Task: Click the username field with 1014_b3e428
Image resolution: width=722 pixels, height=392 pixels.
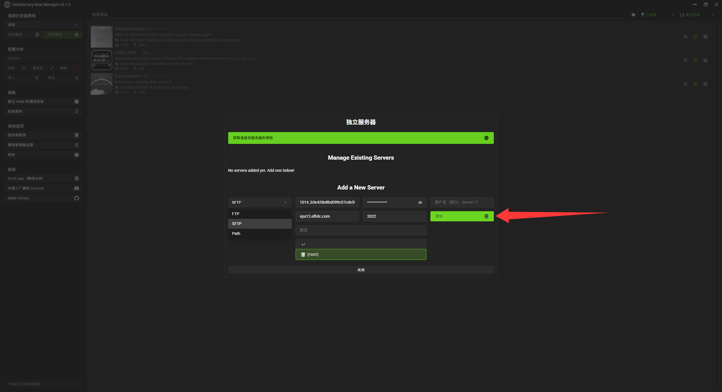Action: click(x=327, y=202)
